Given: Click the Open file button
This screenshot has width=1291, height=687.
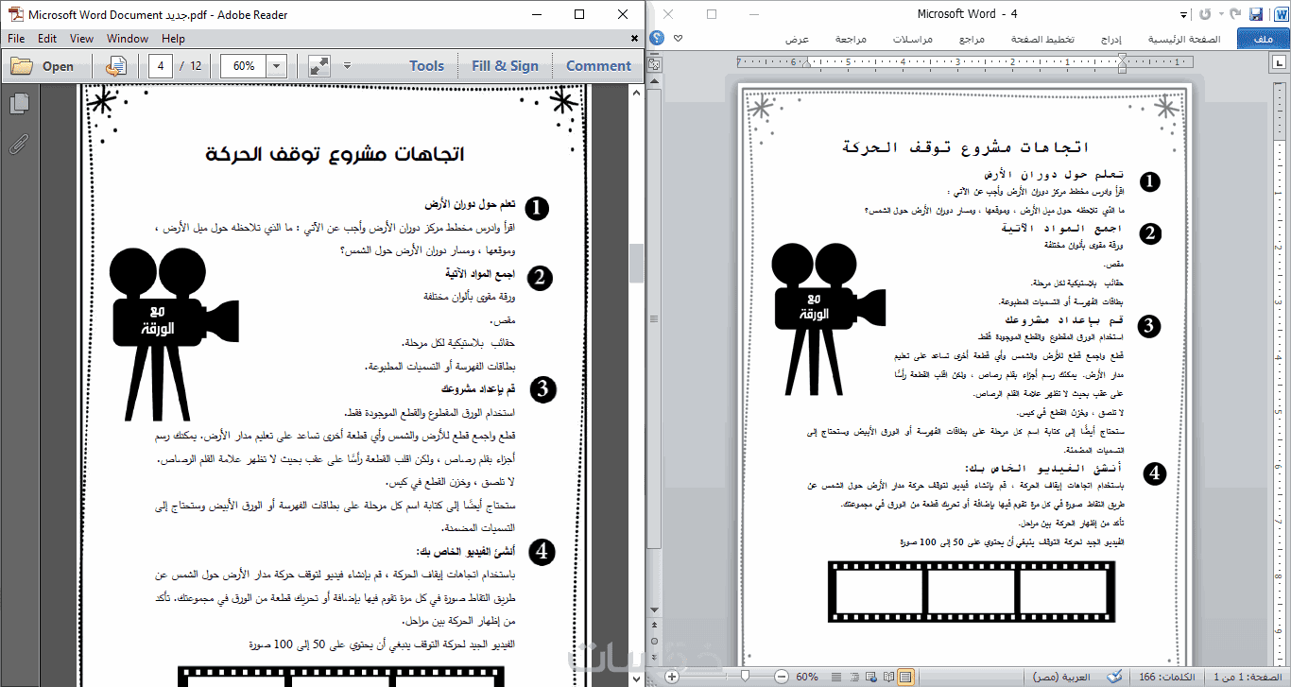Looking at the screenshot, I should pyautogui.click(x=43, y=66).
